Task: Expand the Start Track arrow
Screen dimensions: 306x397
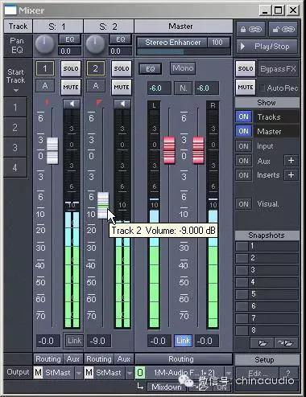Action: (x=16, y=91)
